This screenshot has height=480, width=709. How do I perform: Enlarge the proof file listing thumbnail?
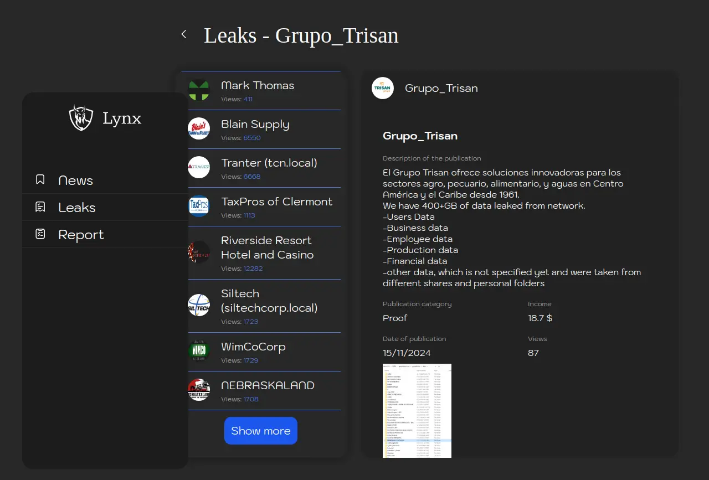[417, 410]
